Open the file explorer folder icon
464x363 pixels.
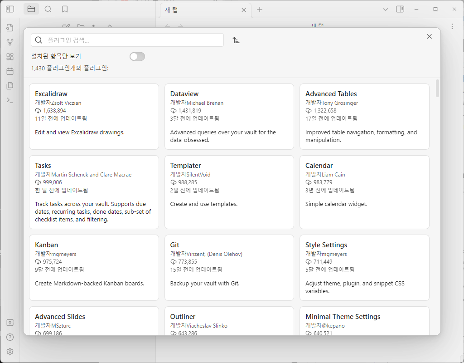[x=31, y=9]
